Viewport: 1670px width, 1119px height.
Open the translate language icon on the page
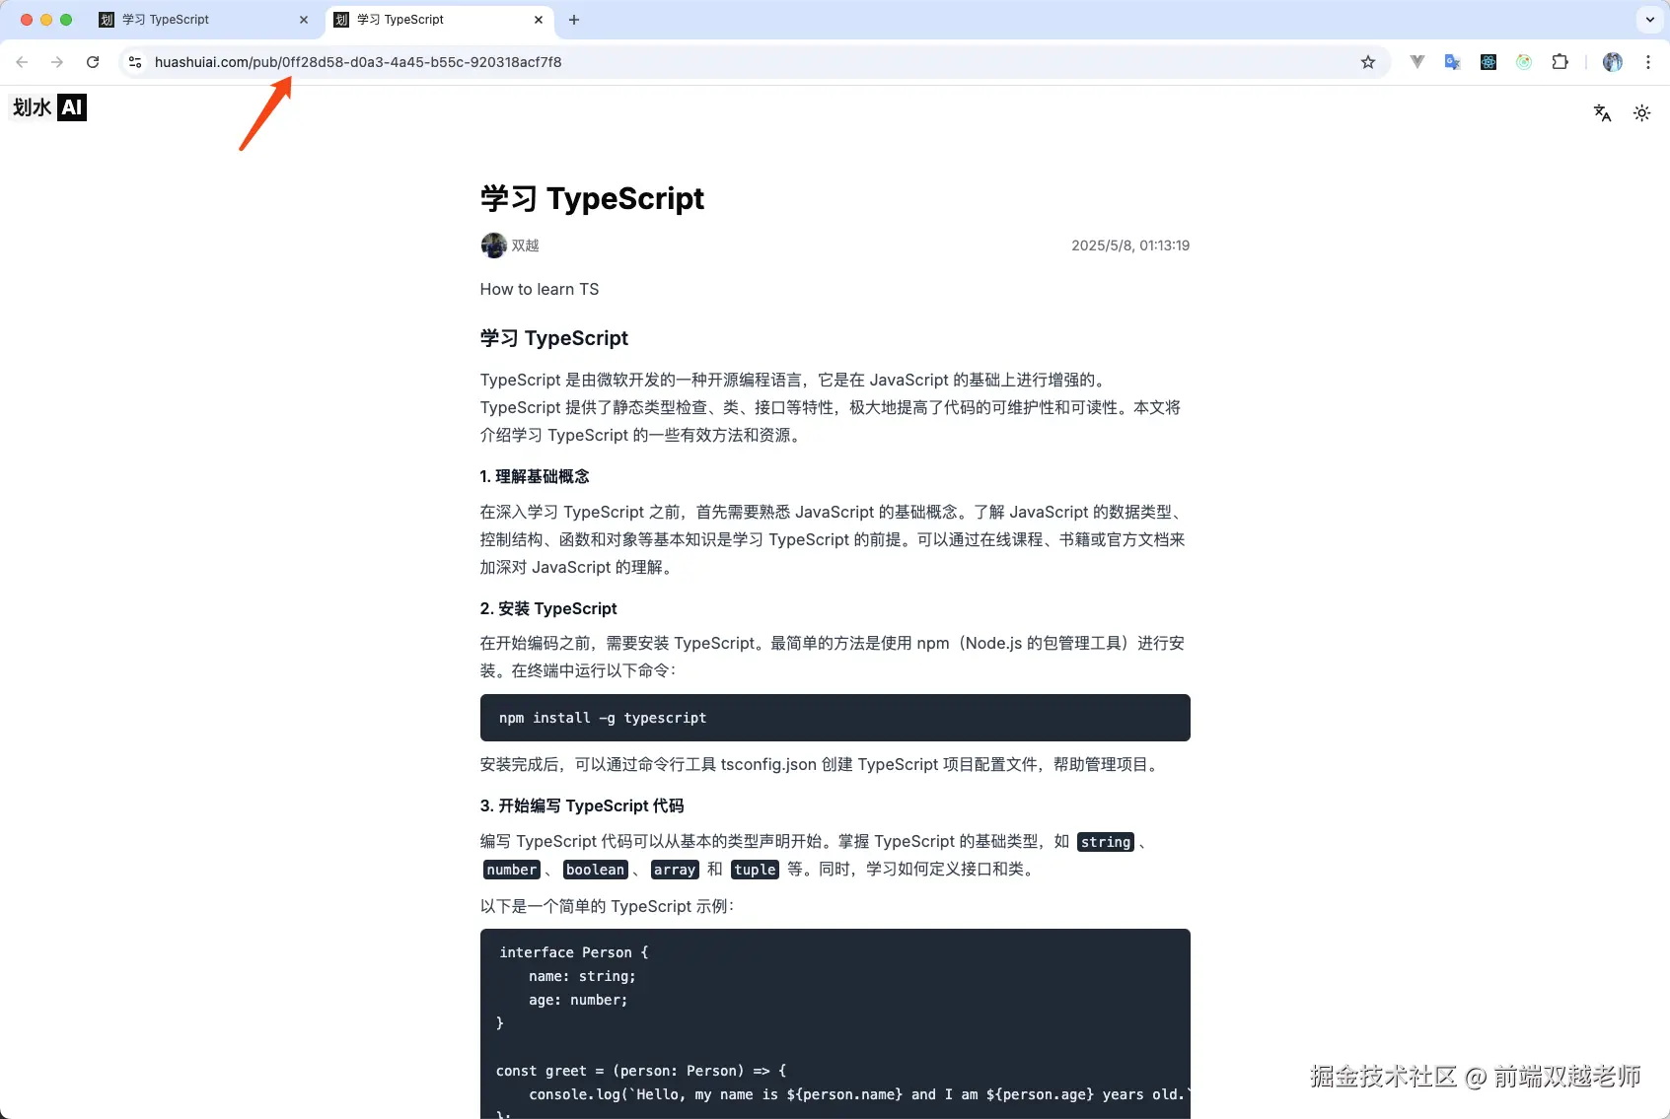coord(1601,112)
